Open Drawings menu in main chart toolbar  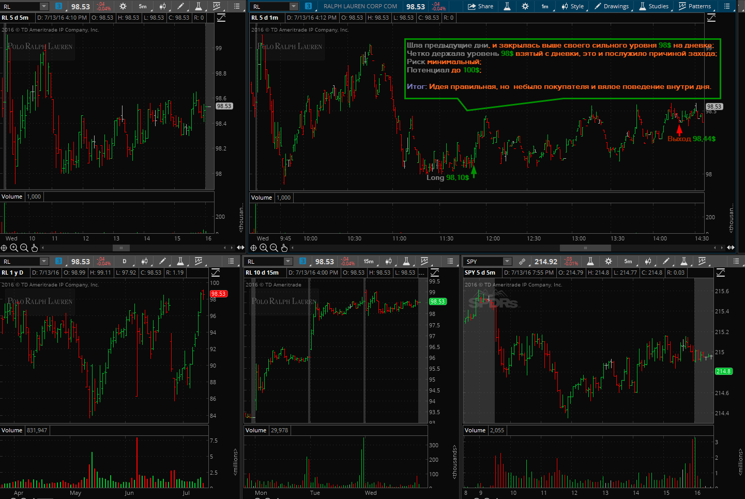tap(611, 6)
